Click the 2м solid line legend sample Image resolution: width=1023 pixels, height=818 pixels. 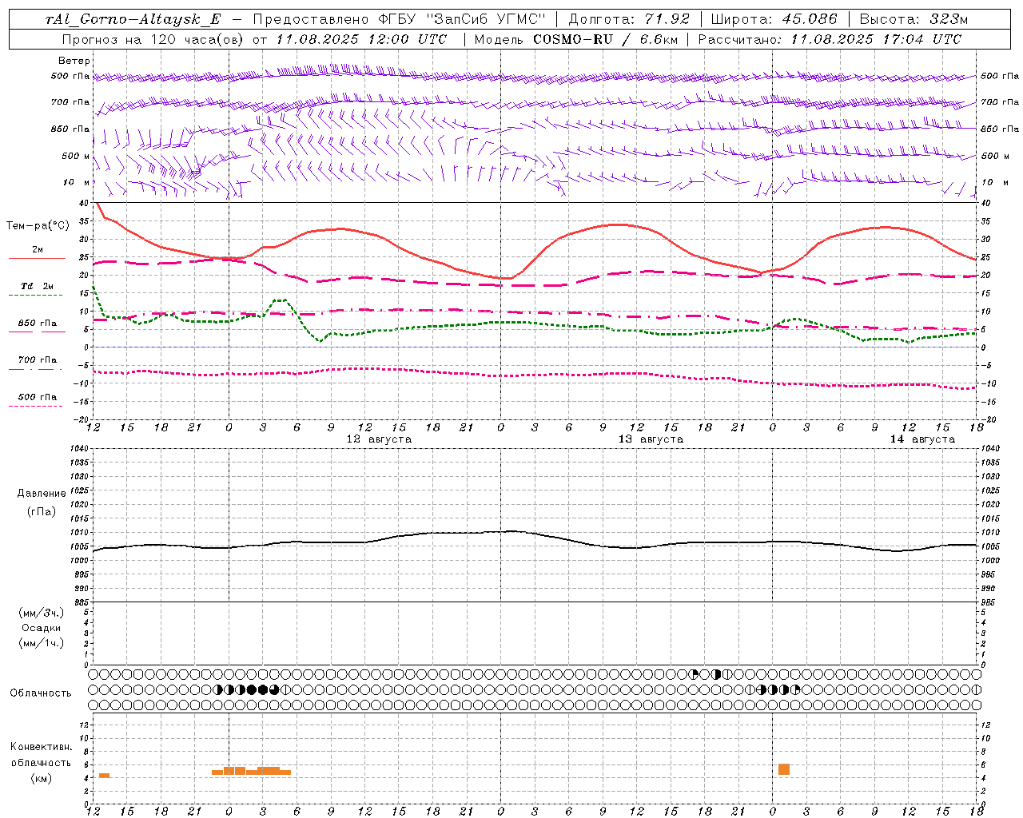tap(37, 259)
